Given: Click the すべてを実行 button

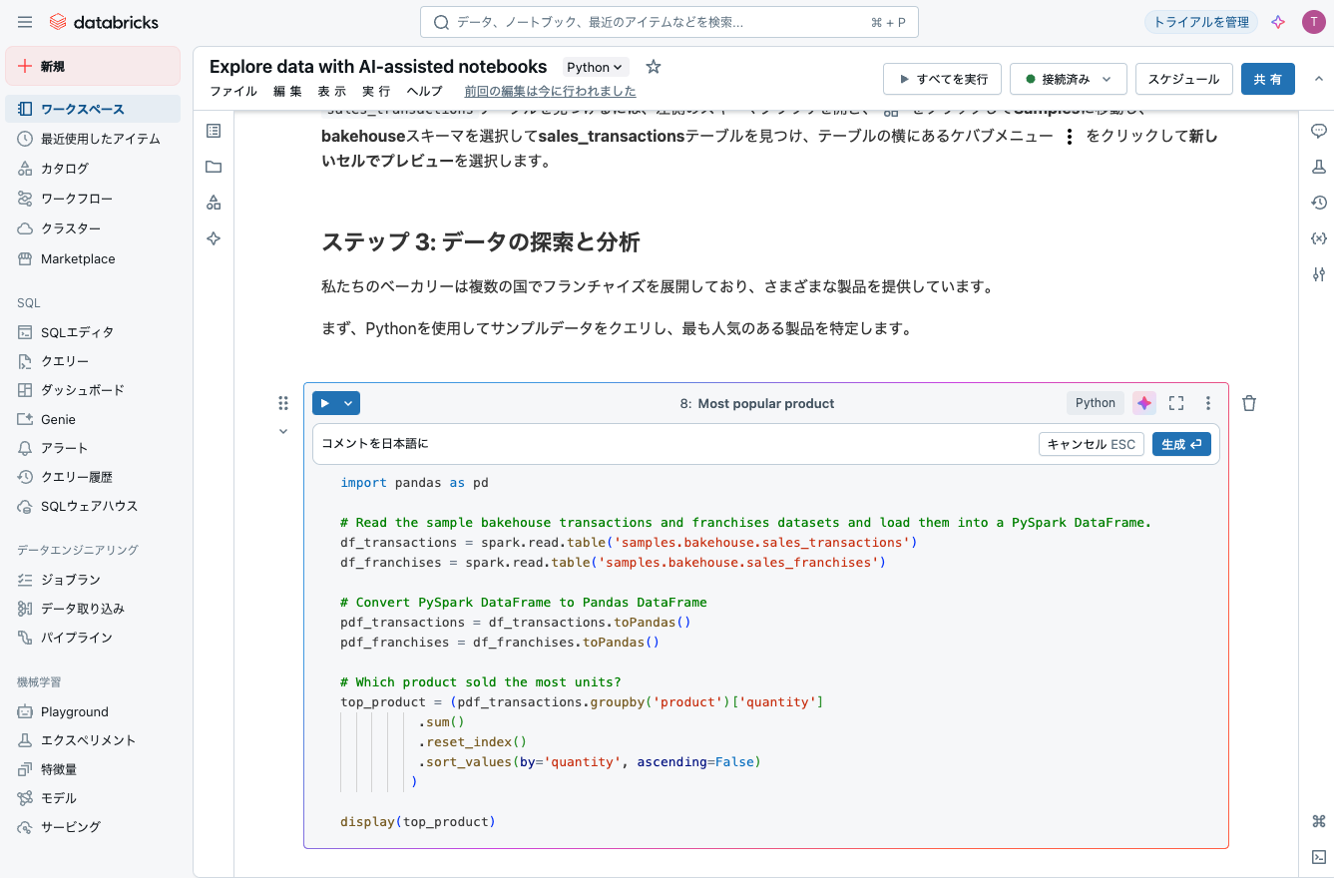Looking at the screenshot, I should [942, 79].
